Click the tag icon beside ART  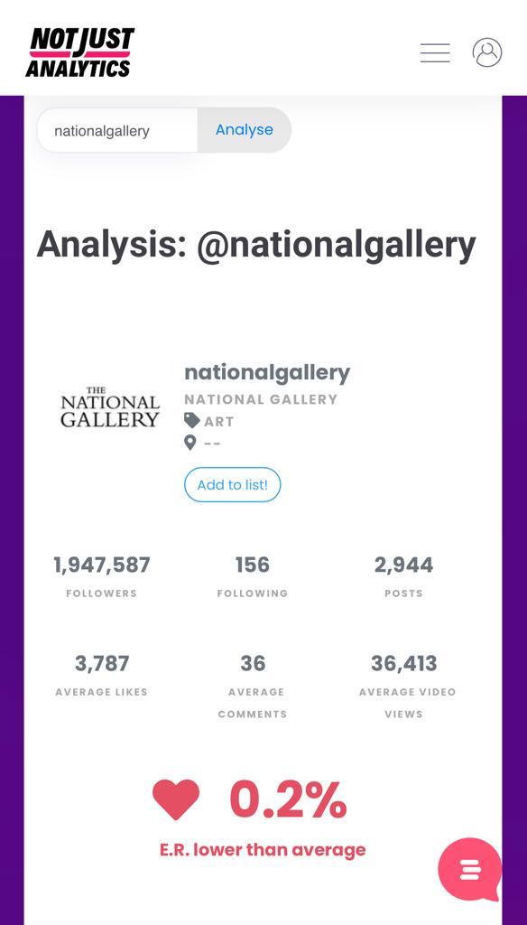pos(191,421)
